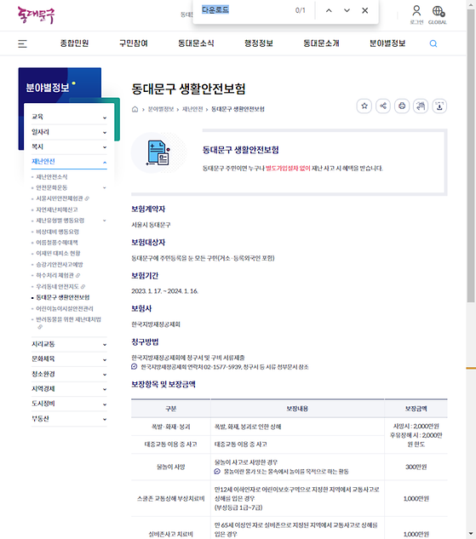Image resolution: width=476 pixels, height=539 pixels.
Task: Open 이재민 대피소 현황 link
Action: pos(58,254)
